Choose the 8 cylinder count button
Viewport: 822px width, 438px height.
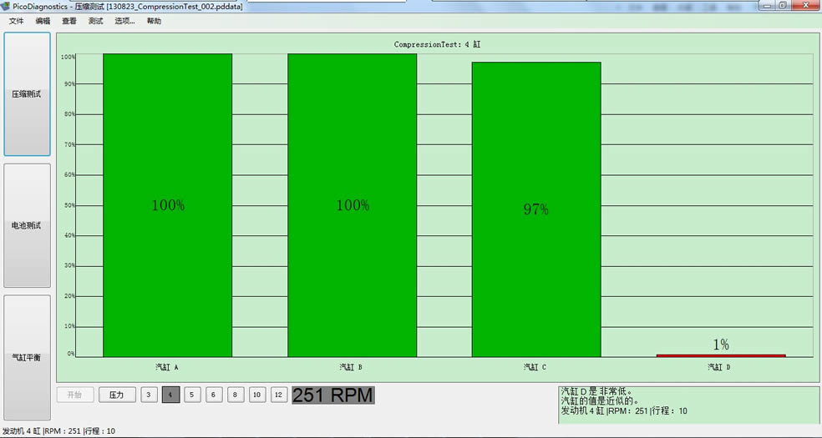click(x=236, y=395)
